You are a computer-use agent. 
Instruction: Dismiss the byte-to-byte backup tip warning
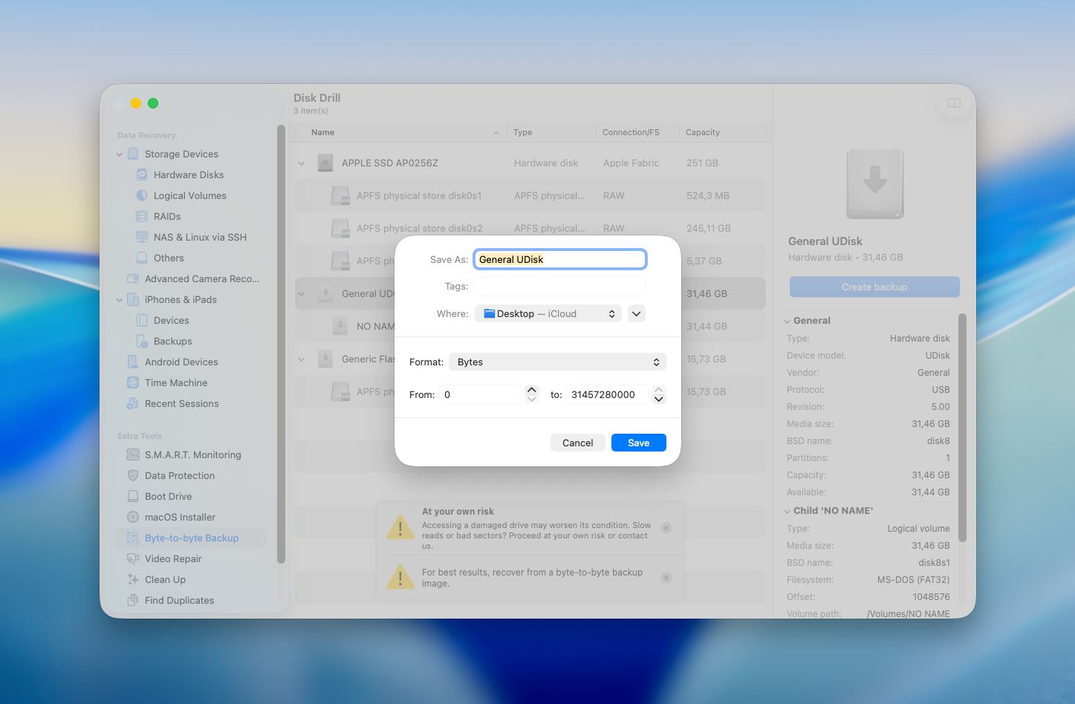coord(666,578)
